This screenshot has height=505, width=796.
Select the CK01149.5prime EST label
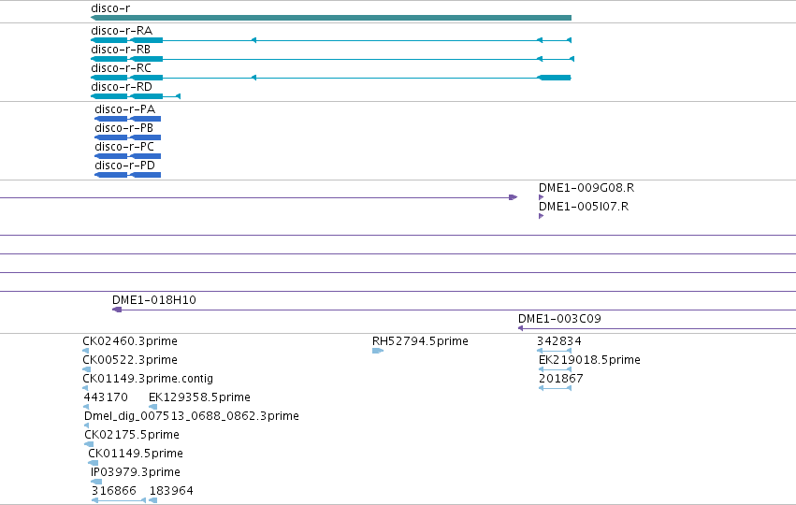(136, 454)
